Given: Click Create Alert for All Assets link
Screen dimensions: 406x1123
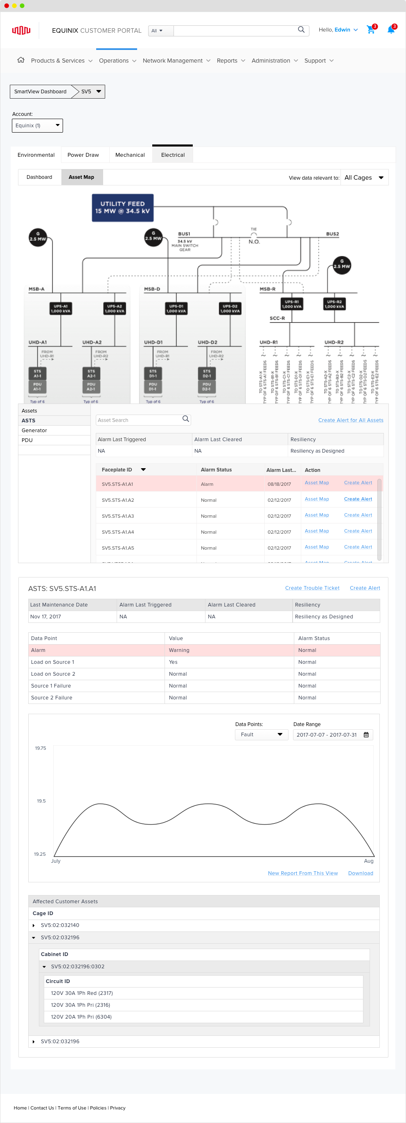Looking at the screenshot, I should click(351, 420).
